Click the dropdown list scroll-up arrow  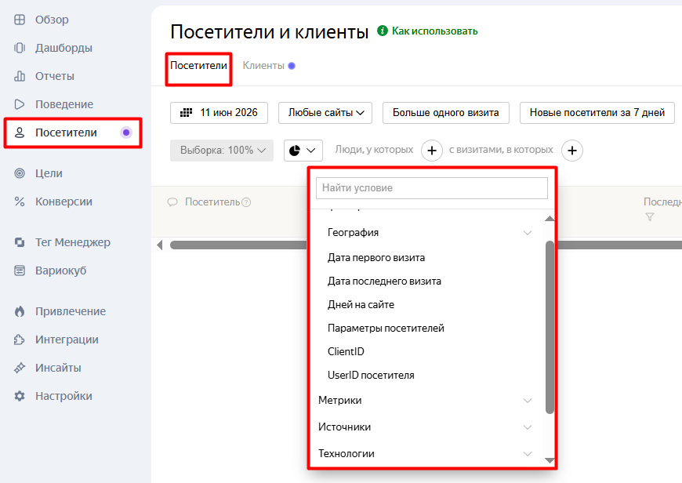tap(550, 219)
